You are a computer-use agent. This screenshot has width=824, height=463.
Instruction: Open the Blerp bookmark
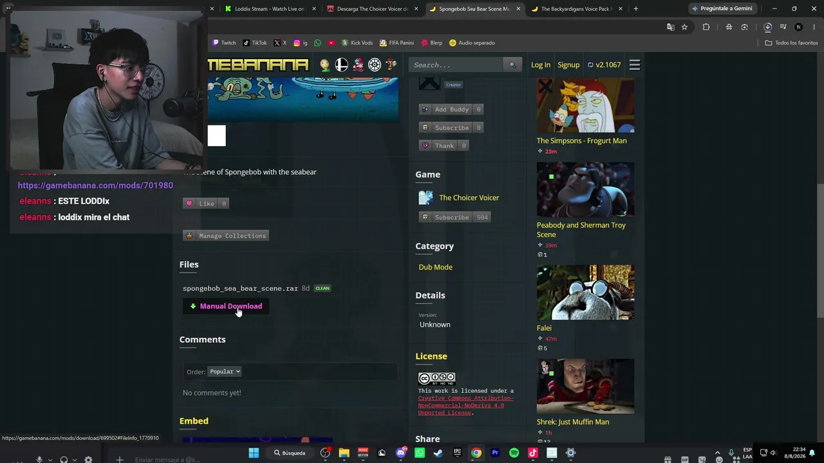(431, 43)
